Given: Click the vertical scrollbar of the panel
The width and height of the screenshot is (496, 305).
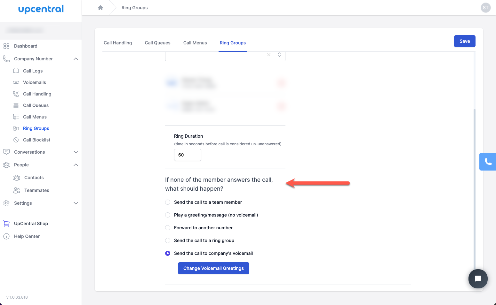Looking at the screenshot, I should click(474, 188).
